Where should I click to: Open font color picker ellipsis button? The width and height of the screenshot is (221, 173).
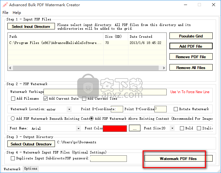(x=135, y=128)
